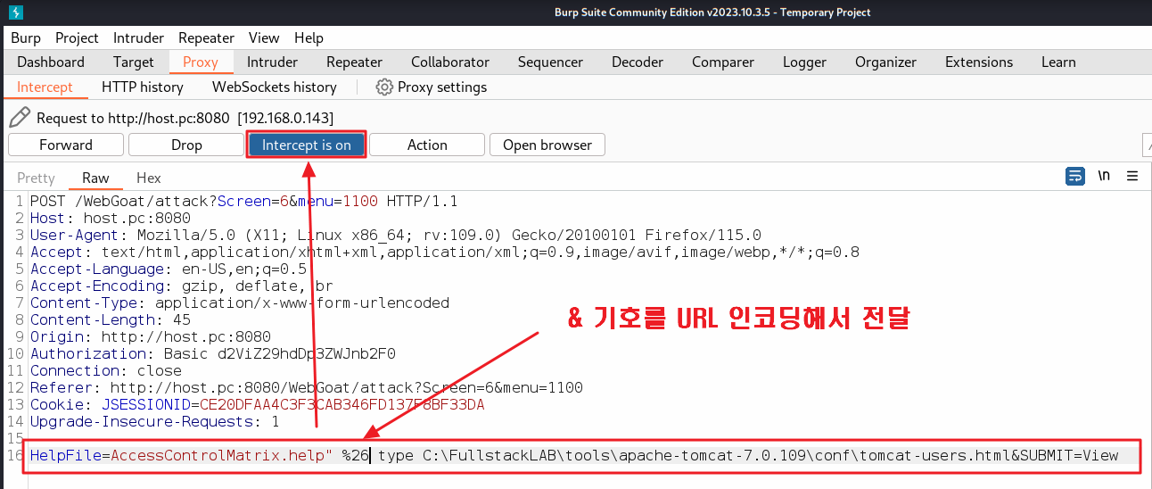Click the Content-Length: 45 line
Screen dimensions: 1152x489
(x=110, y=319)
